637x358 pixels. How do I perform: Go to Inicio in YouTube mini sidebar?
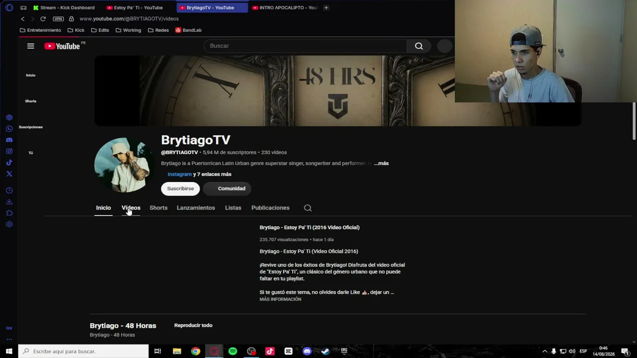31,75
